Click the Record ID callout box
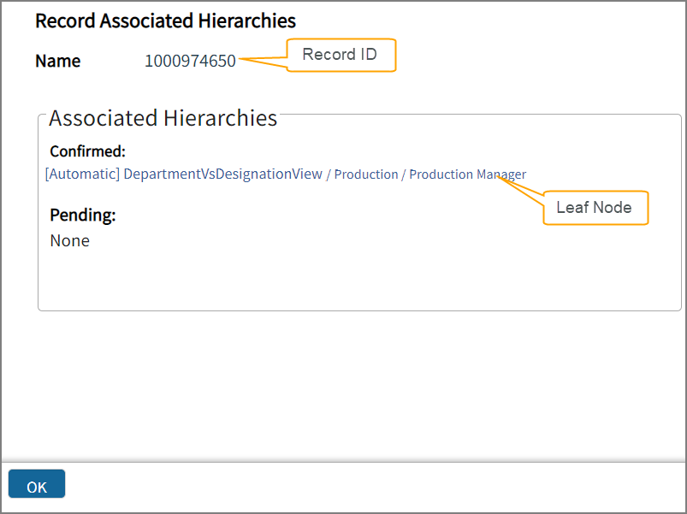The height and width of the screenshot is (514, 687). [340, 56]
